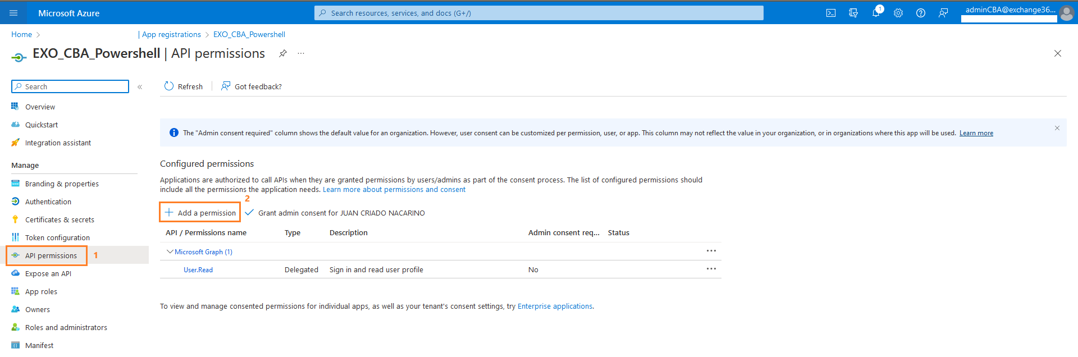Click the Description column header
This screenshot has width=1078, height=357.
point(349,233)
